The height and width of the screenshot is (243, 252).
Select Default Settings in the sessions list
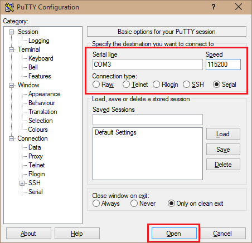[115, 132]
